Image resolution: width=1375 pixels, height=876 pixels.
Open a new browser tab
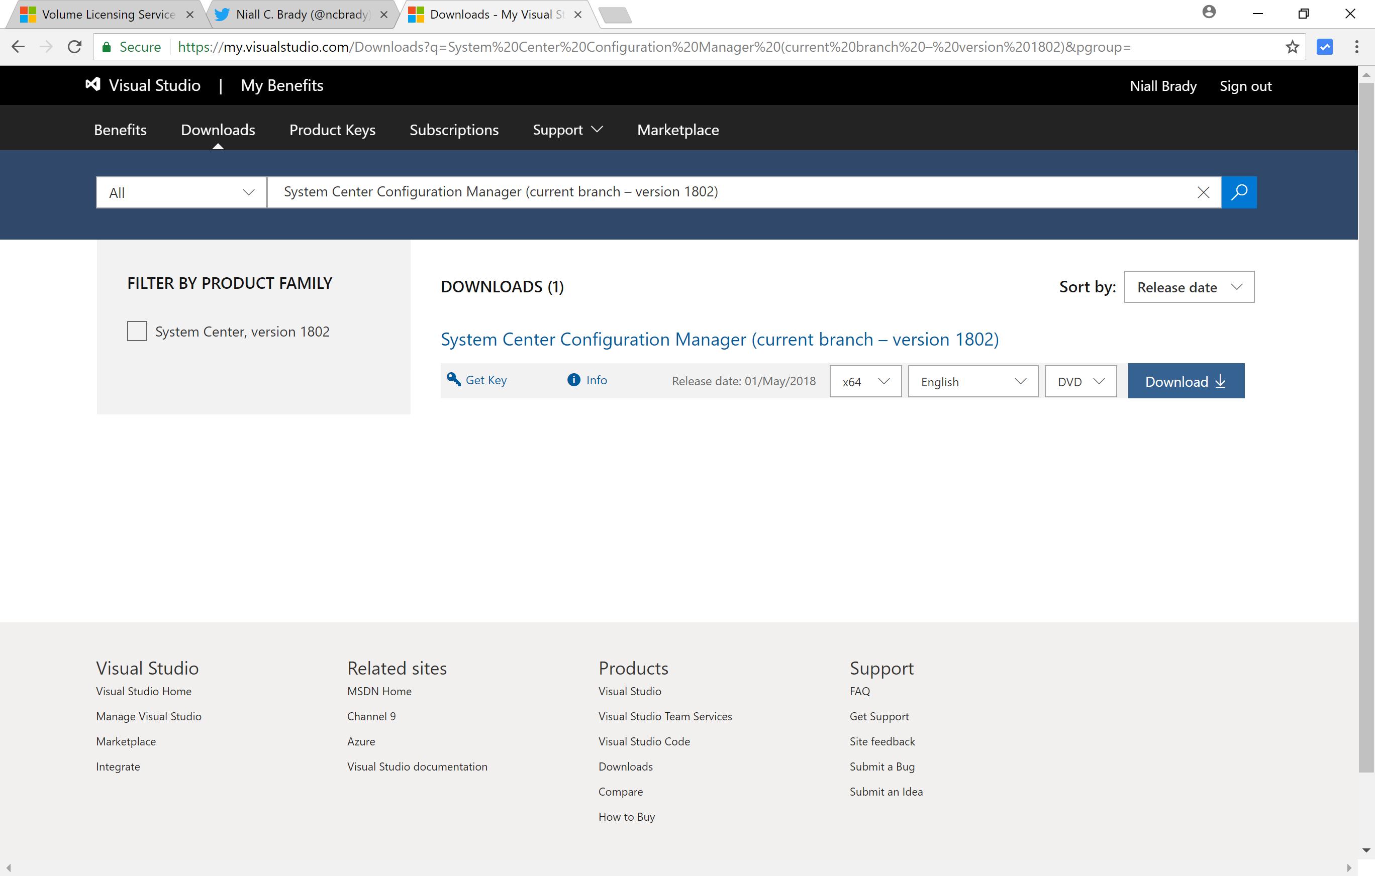(x=615, y=16)
